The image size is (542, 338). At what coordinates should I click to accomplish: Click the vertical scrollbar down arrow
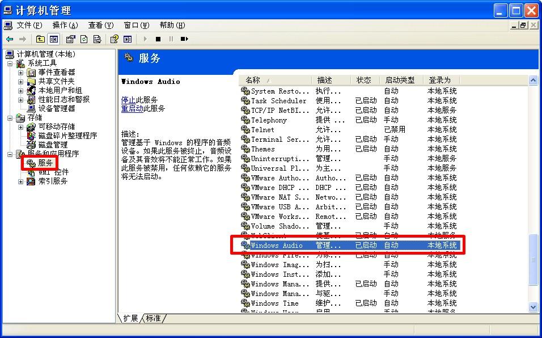[x=532, y=307]
